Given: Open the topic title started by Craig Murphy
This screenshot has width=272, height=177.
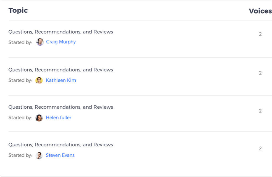Looking at the screenshot, I should pyautogui.click(x=61, y=32).
